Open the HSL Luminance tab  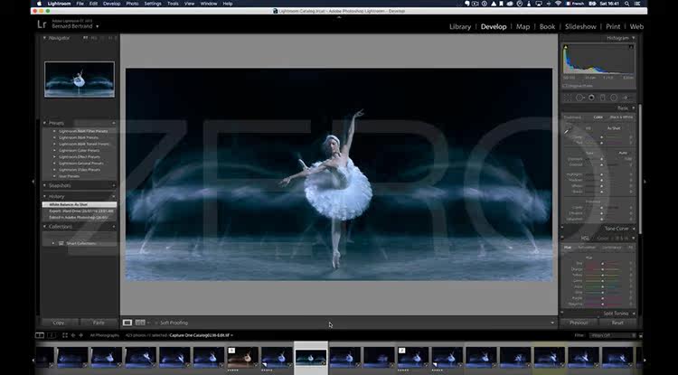[611, 248]
